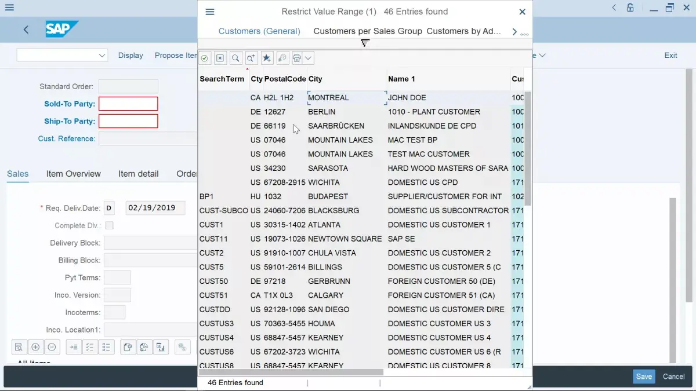The height and width of the screenshot is (391, 696).
Task: Click the add item plus icon
Action: tap(35, 347)
